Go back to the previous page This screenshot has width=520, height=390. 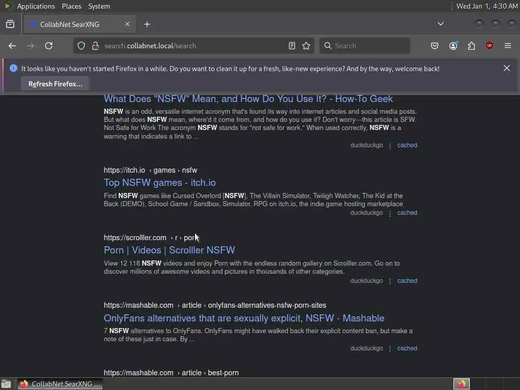[x=12, y=46]
